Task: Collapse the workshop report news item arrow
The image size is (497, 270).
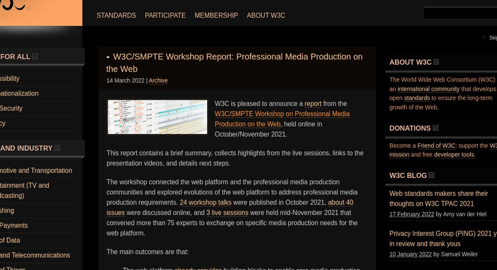Action: click(x=108, y=57)
